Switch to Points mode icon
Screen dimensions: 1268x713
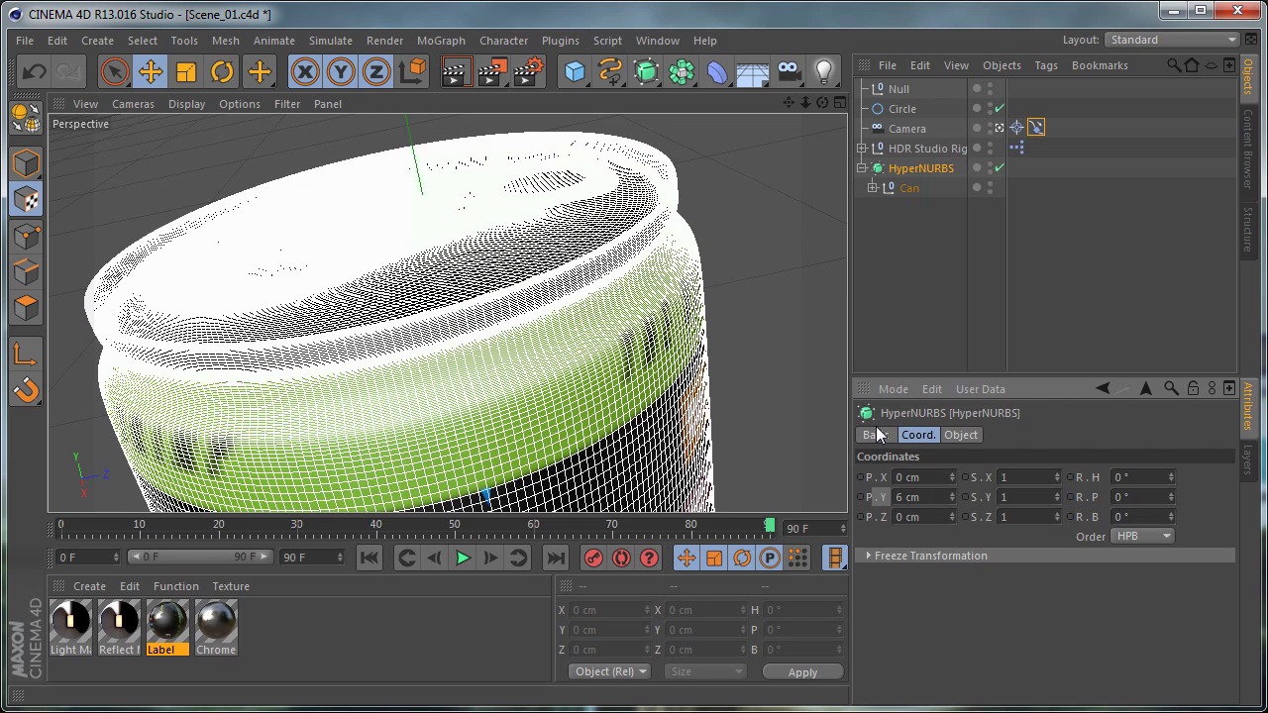click(x=26, y=236)
